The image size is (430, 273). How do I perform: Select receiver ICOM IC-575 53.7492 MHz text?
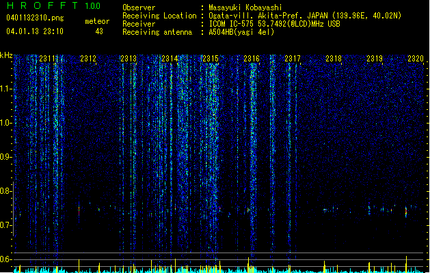click(x=274, y=24)
